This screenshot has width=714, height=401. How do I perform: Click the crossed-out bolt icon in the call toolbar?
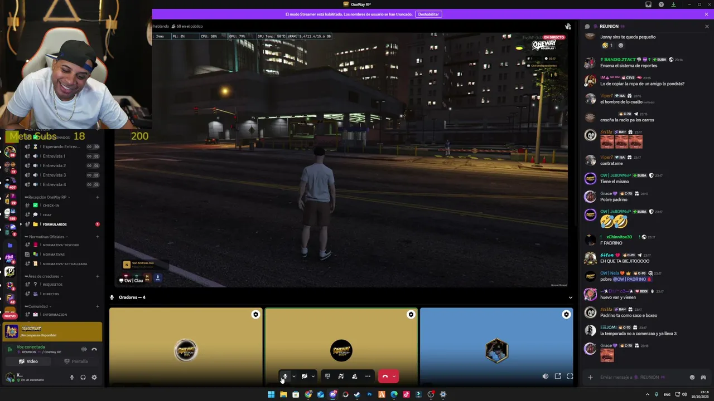pos(341,376)
